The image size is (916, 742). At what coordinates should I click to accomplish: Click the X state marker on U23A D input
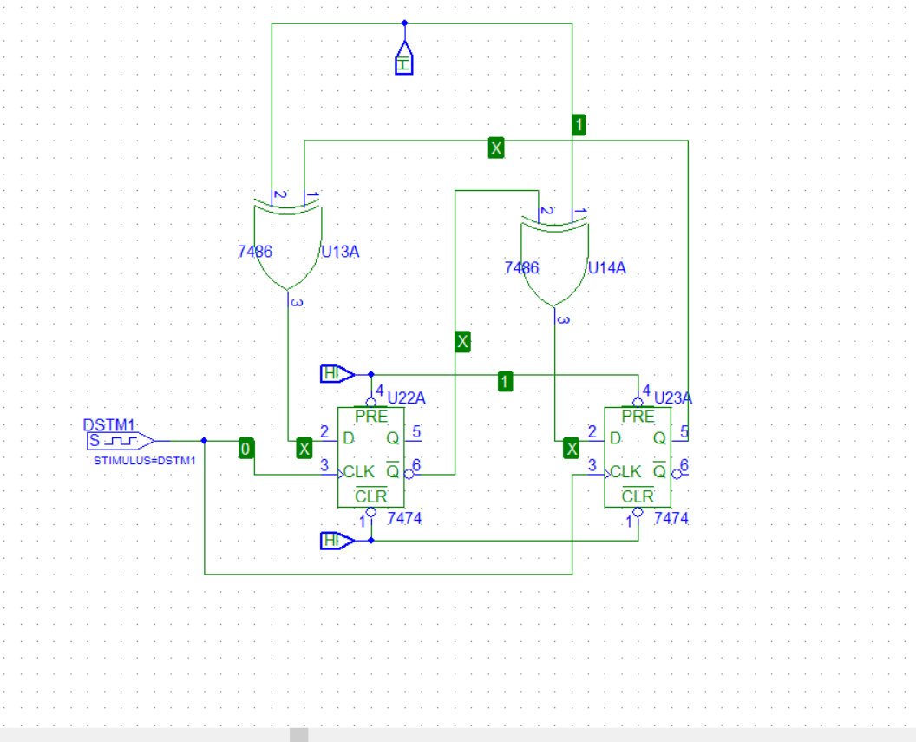tap(571, 449)
